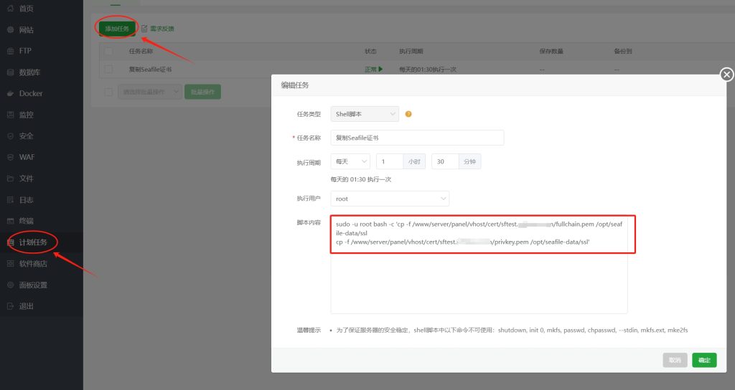Viewport: 735px width, 390px height.
Task: Click the 面板设置 gear icon
Action: [10, 285]
